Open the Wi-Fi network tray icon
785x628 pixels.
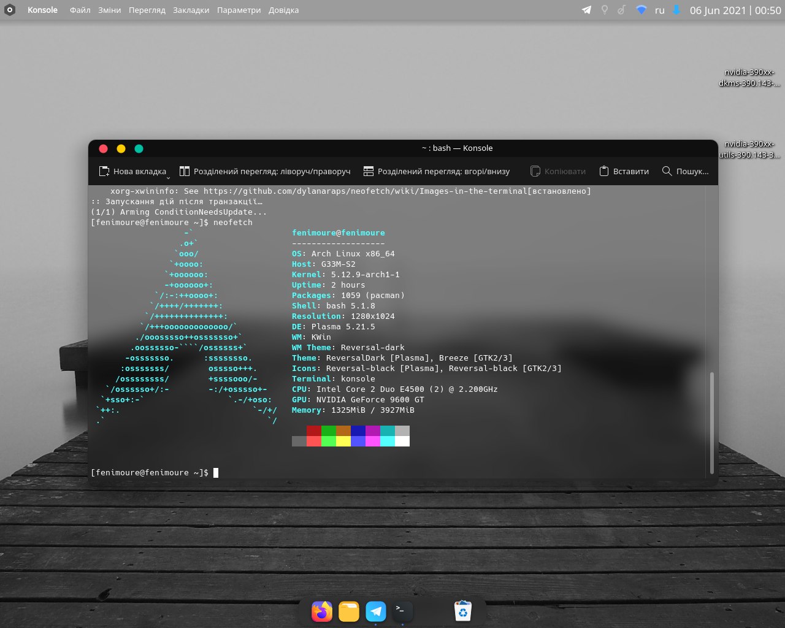tap(641, 10)
